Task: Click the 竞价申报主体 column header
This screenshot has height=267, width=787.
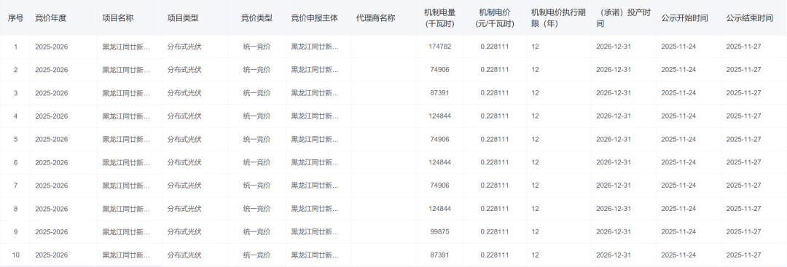Action: click(315, 18)
